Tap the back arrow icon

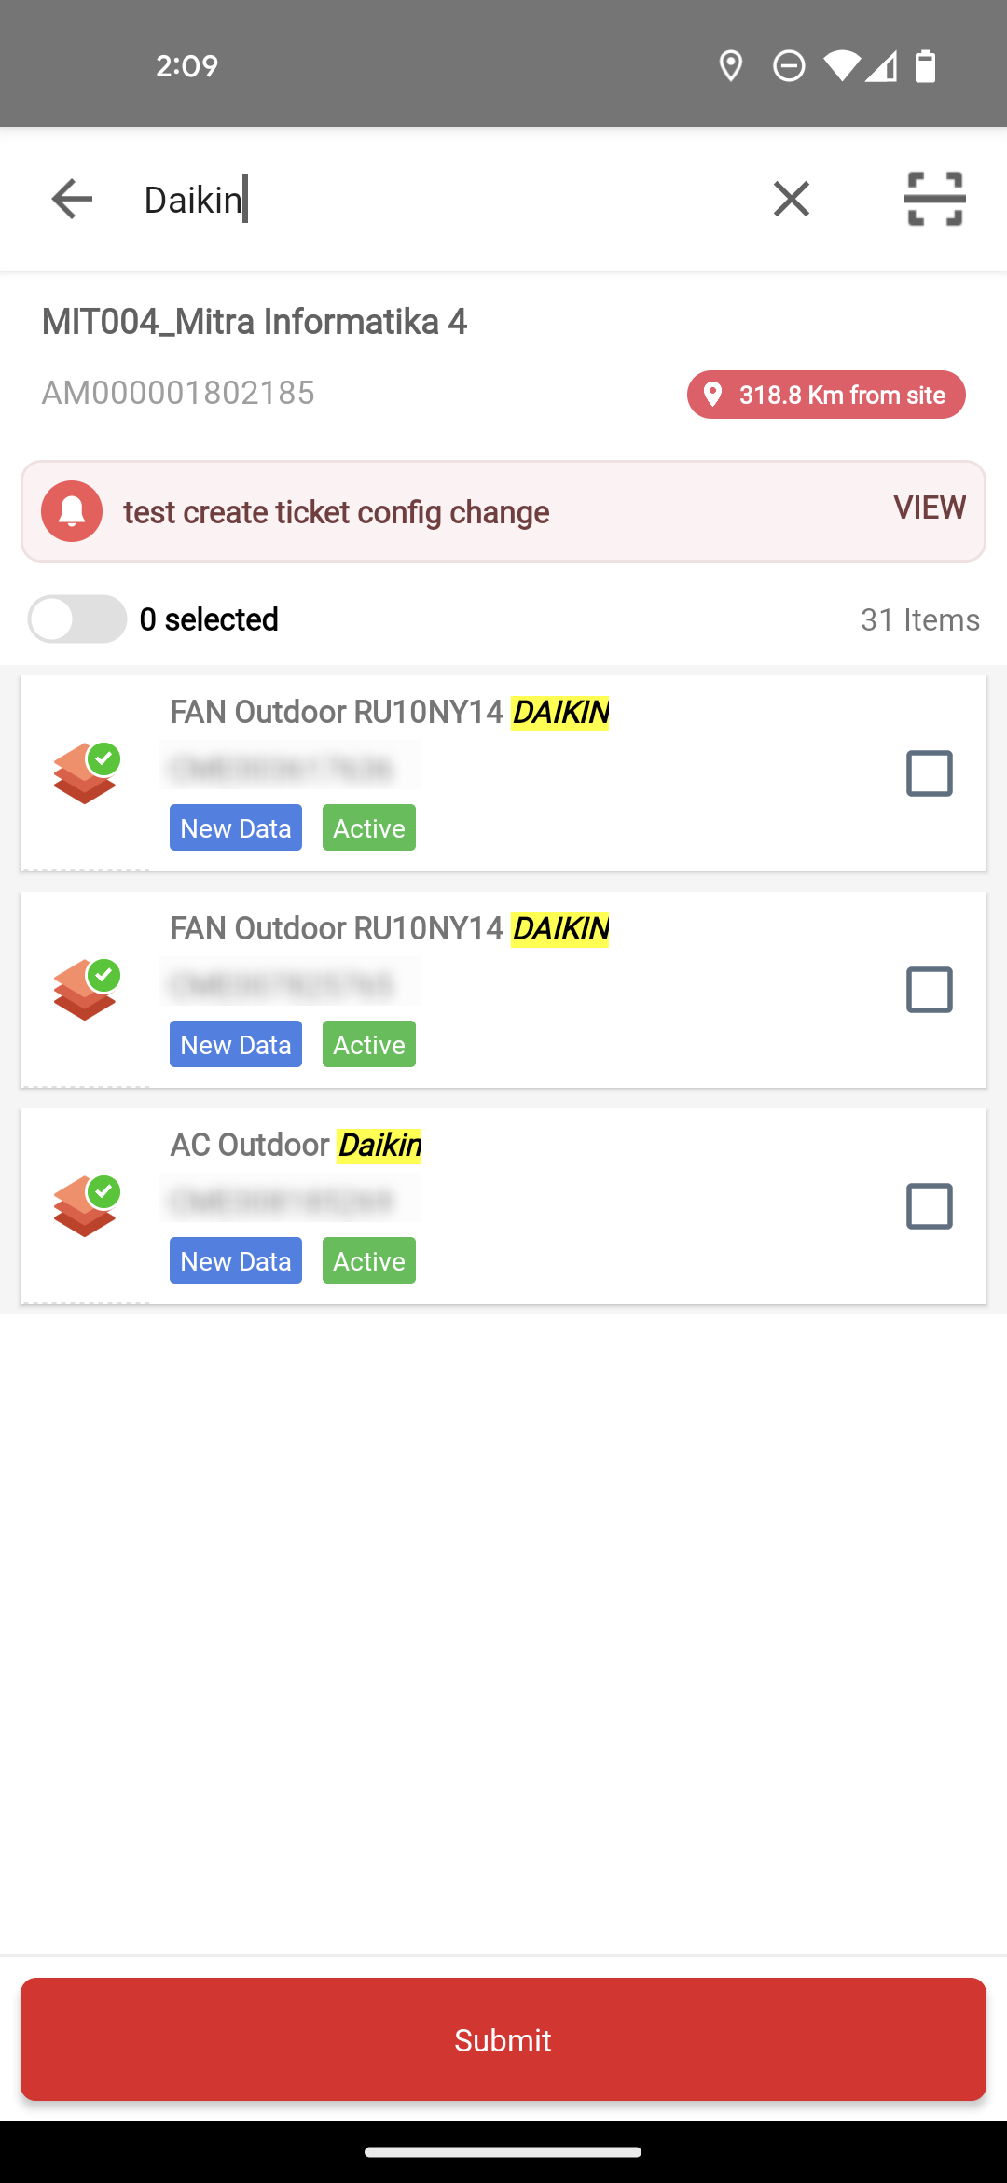[x=72, y=199]
